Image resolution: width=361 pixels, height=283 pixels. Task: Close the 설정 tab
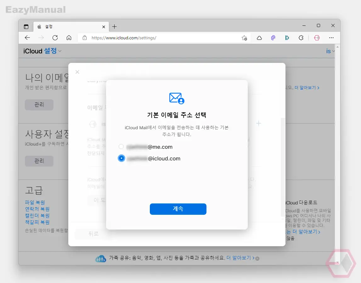[104, 27]
